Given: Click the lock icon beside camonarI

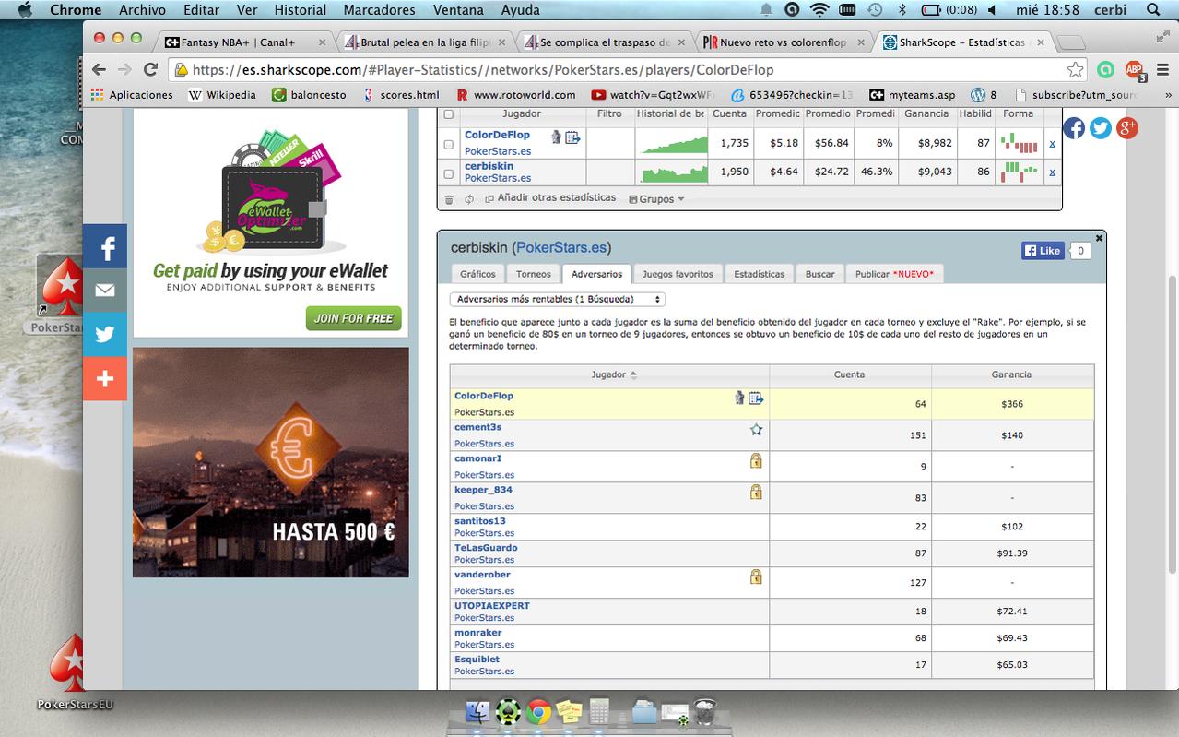Looking at the screenshot, I should [x=756, y=460].
